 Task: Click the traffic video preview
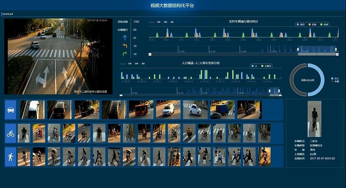(x=58, y=56)
